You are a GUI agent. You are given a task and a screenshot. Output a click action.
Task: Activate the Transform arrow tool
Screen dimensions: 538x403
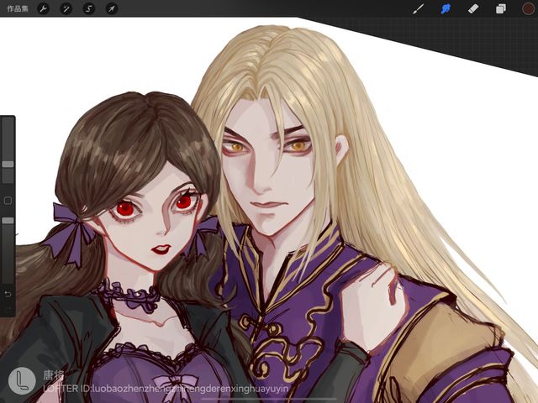pos(111,8)
